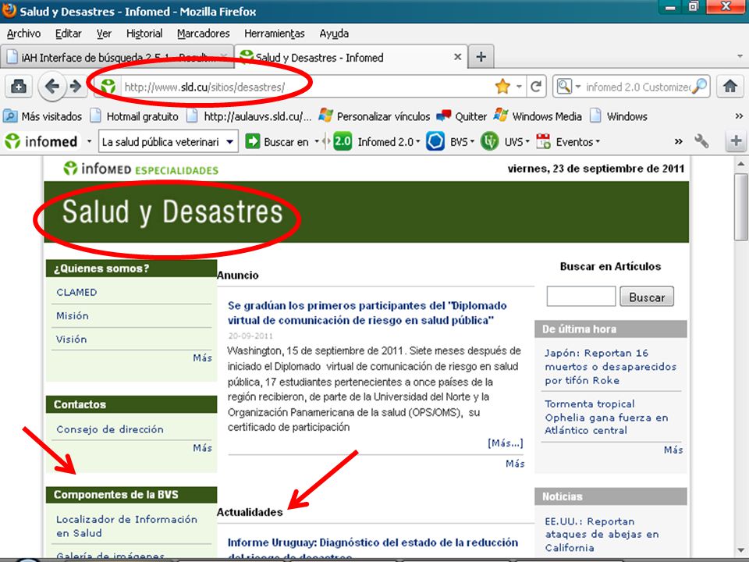This screenshot has height=562, width=749.
Task: Click the Buscar en Artículos text field
Action: tap(580, 297)
